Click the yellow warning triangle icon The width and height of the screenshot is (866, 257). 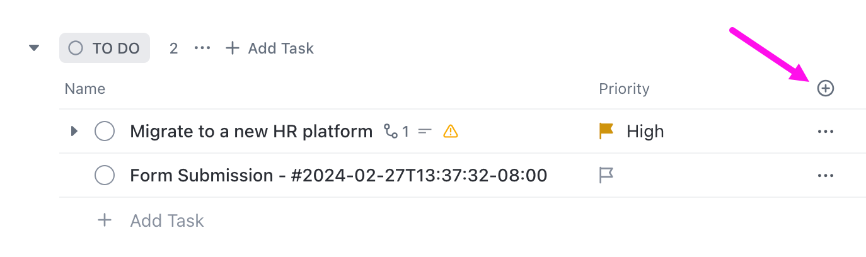451,131
